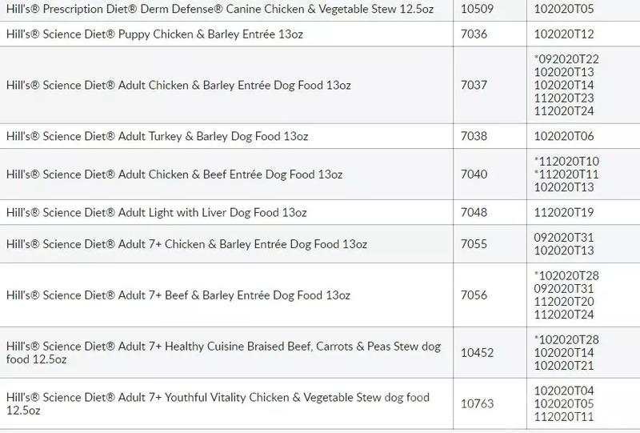The height and width of the screenshot is (433, 640).
Task: Click SKU number 7040
Action: coord(474,174)
